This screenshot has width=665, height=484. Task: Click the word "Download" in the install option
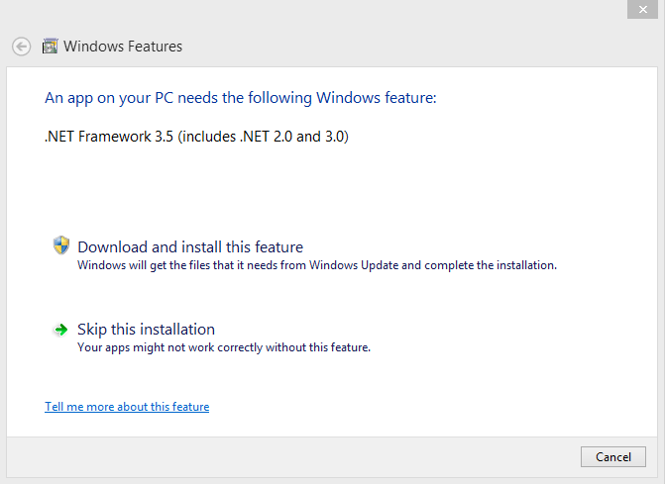pos(112,246)
